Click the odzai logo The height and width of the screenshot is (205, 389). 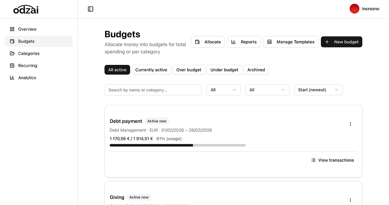tap(26, 10)
